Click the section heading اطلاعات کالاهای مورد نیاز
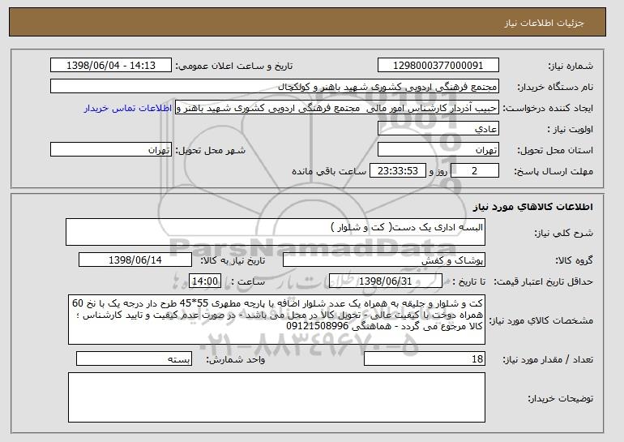Screen dimensions: 624x442 (x=533, y=207)
